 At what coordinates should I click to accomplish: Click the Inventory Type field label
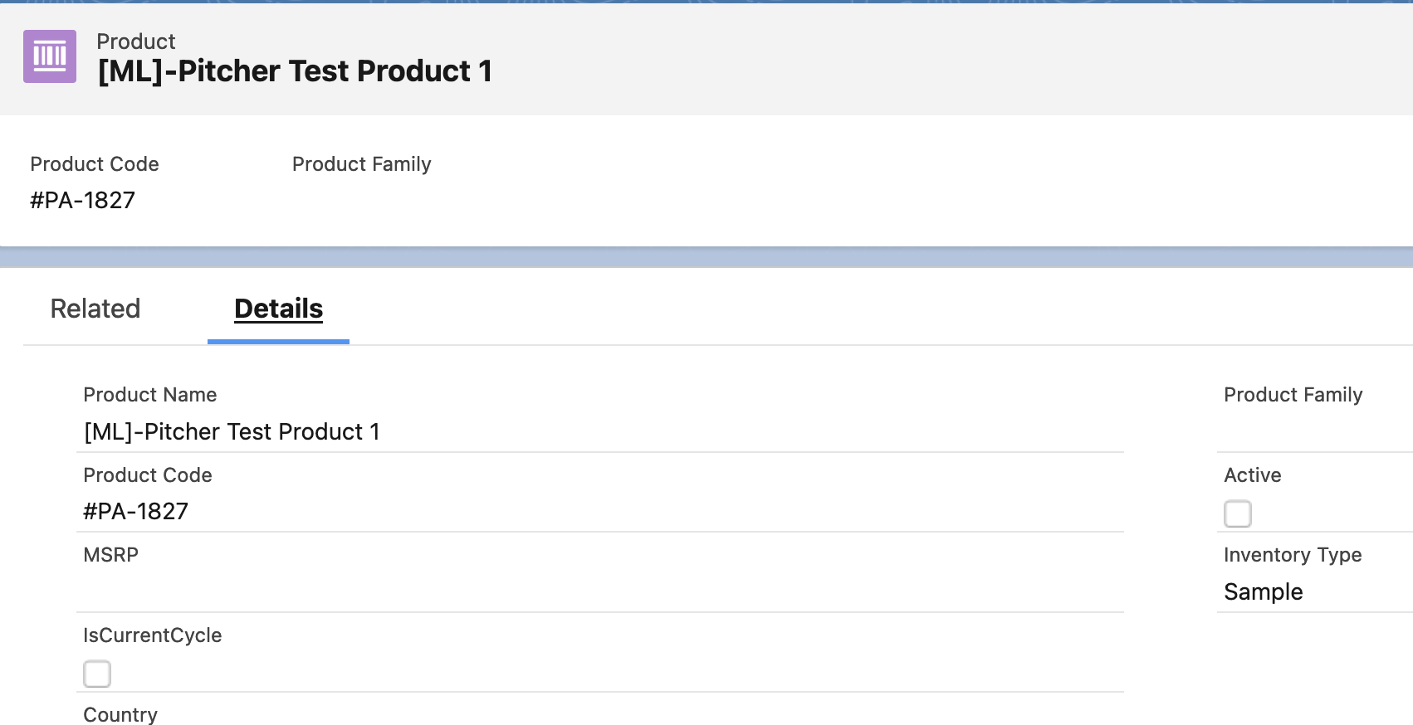(1292, 555)
